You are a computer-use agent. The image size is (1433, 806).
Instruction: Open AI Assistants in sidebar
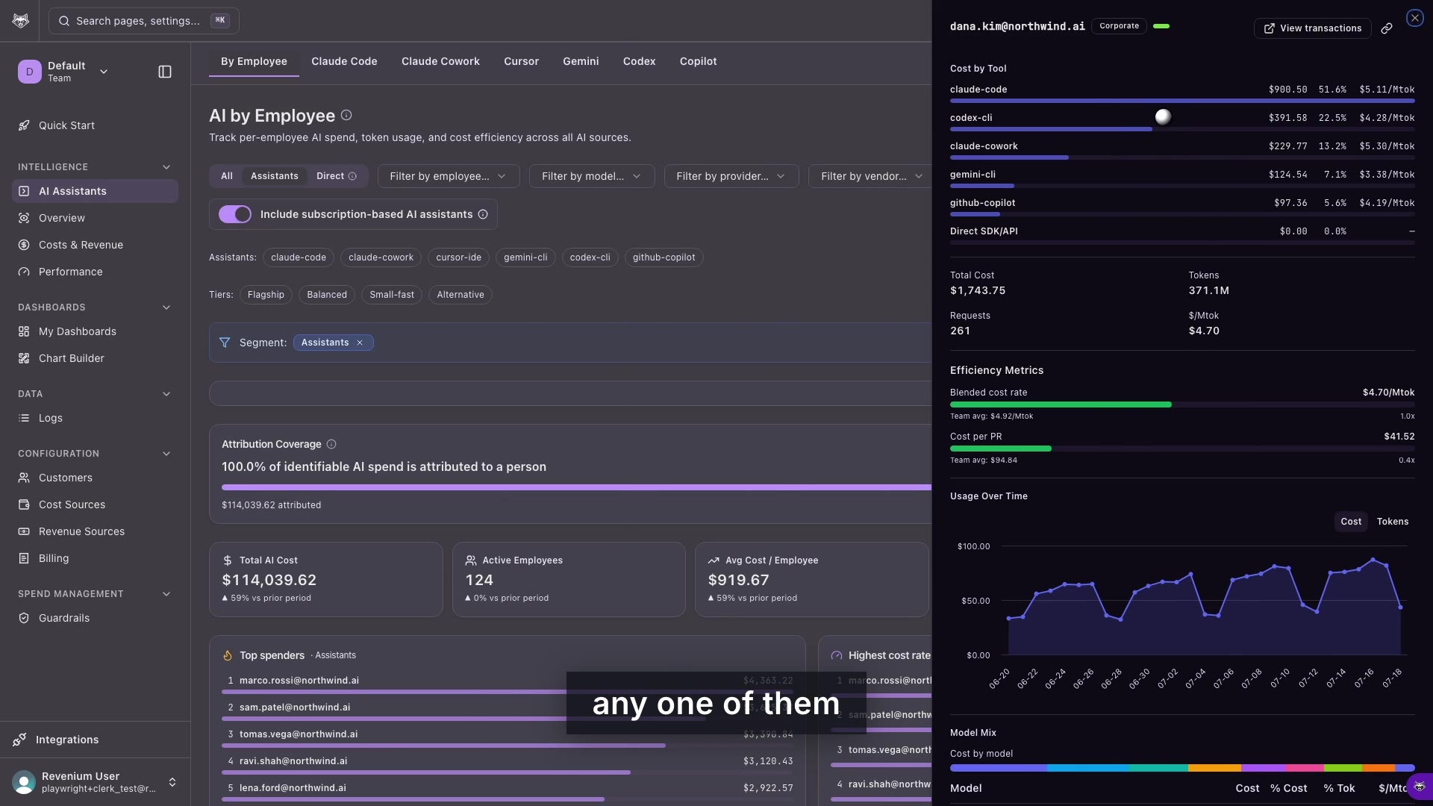[95, 191]
